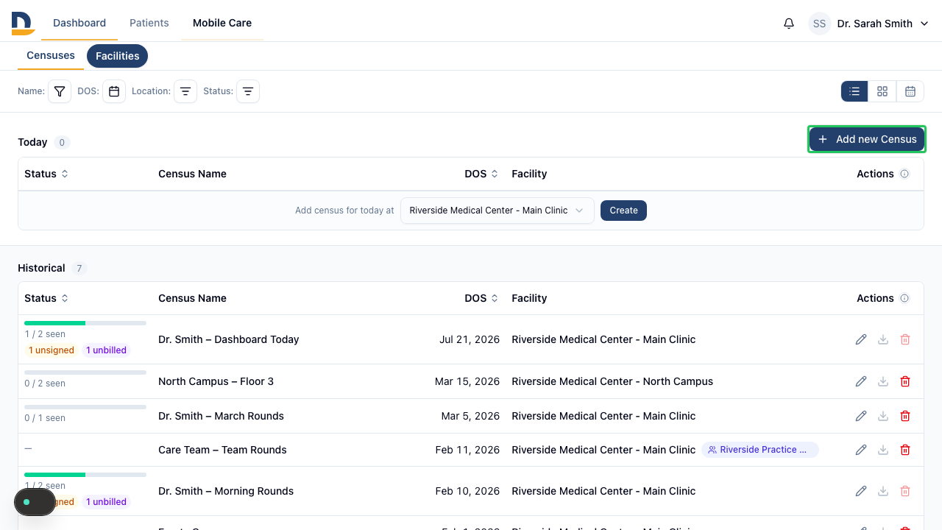Click Riverside Medical Center - North Campus cell

[x=612, y=381]
